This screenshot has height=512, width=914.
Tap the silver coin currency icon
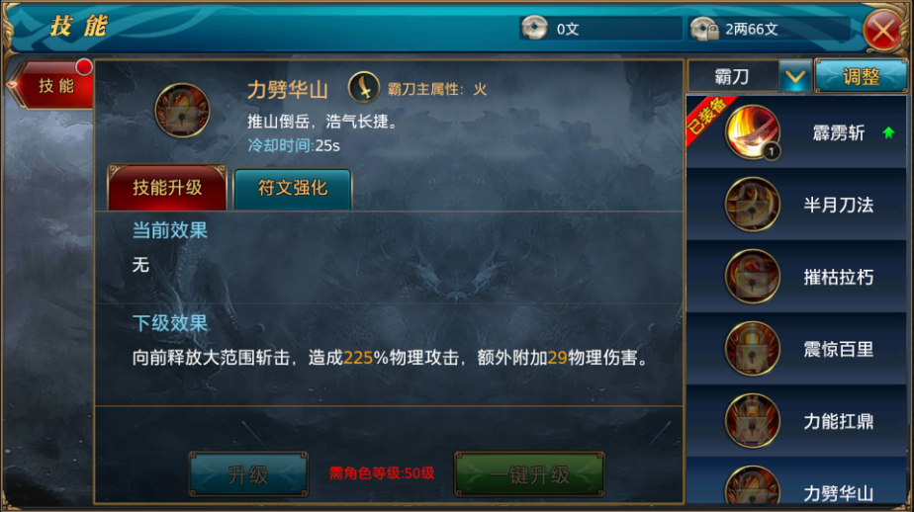coord(534,28)
